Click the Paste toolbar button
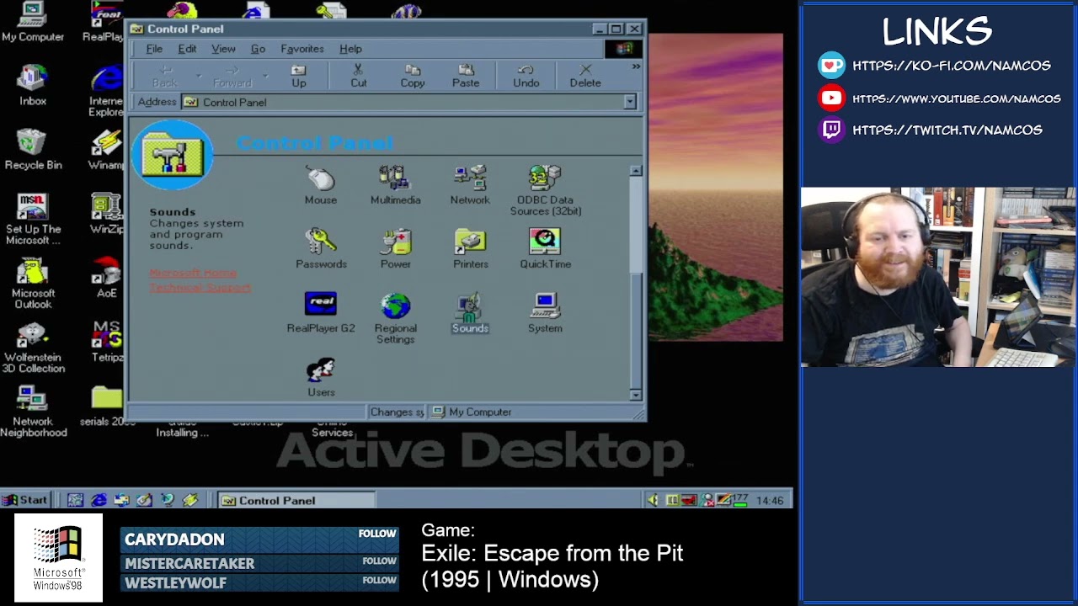This screenshot has height=606, width=1078. coord(466,76)
